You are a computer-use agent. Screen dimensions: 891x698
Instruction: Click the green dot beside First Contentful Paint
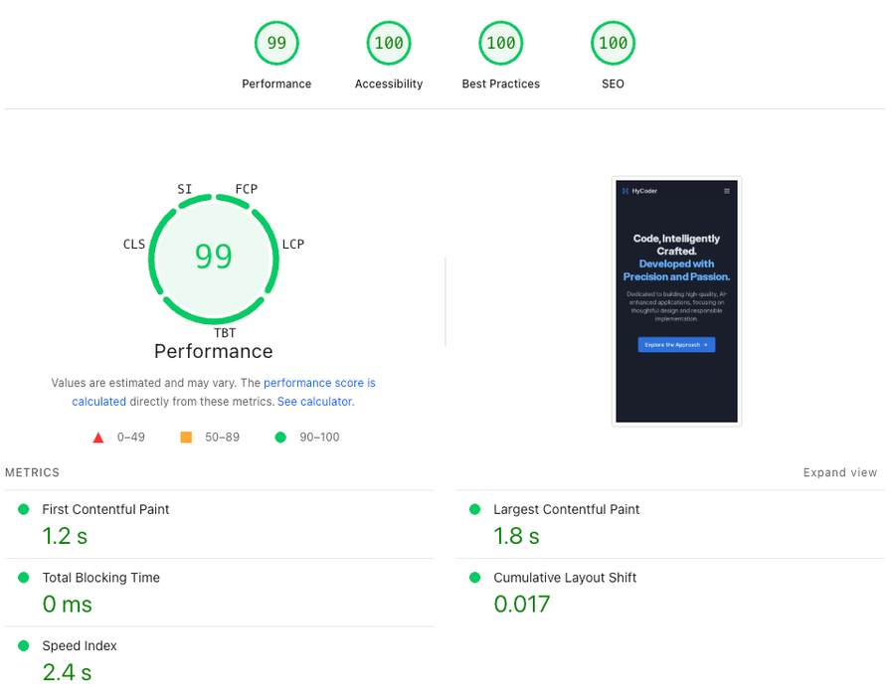22,509
